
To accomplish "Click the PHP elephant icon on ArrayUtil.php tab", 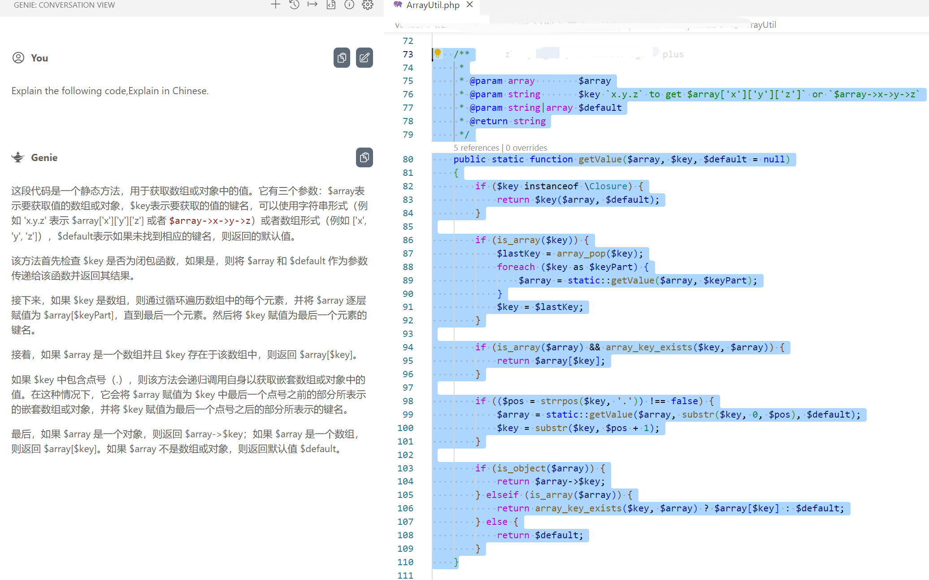I will point(398,5).
